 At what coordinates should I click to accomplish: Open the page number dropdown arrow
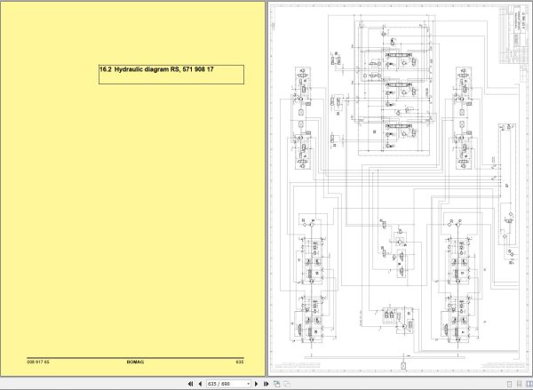pyautogui.click(x=248, y=384)
